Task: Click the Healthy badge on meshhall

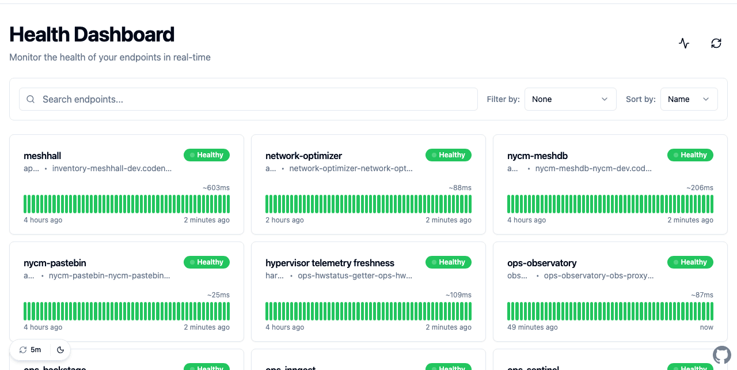Action: 207,155
